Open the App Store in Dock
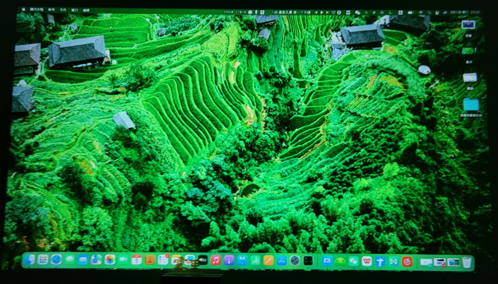 click(x=282, y=260)
